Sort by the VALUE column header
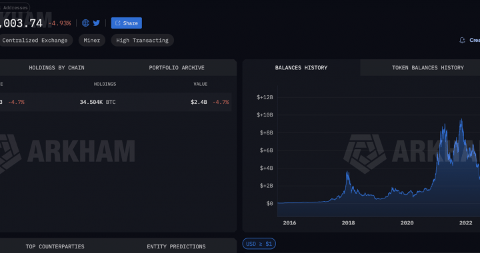Screen dimensions: 480x253 (x=201, y=84)
